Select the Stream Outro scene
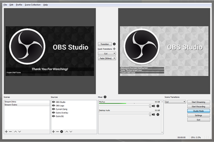Image resolution: width=214 pixels, height=142 pixels. pos(27,105)
